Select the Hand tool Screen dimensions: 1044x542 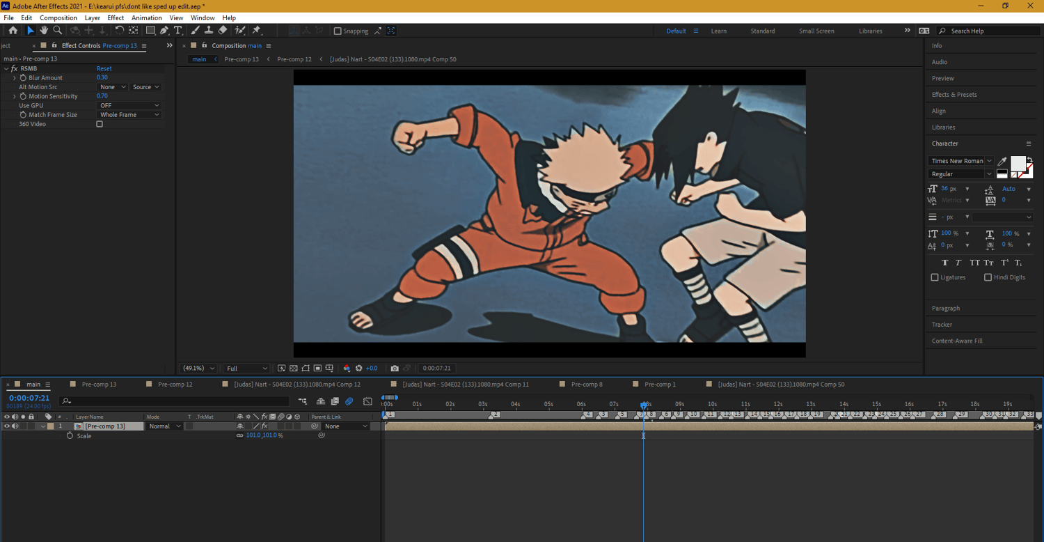tap(44, 31)
